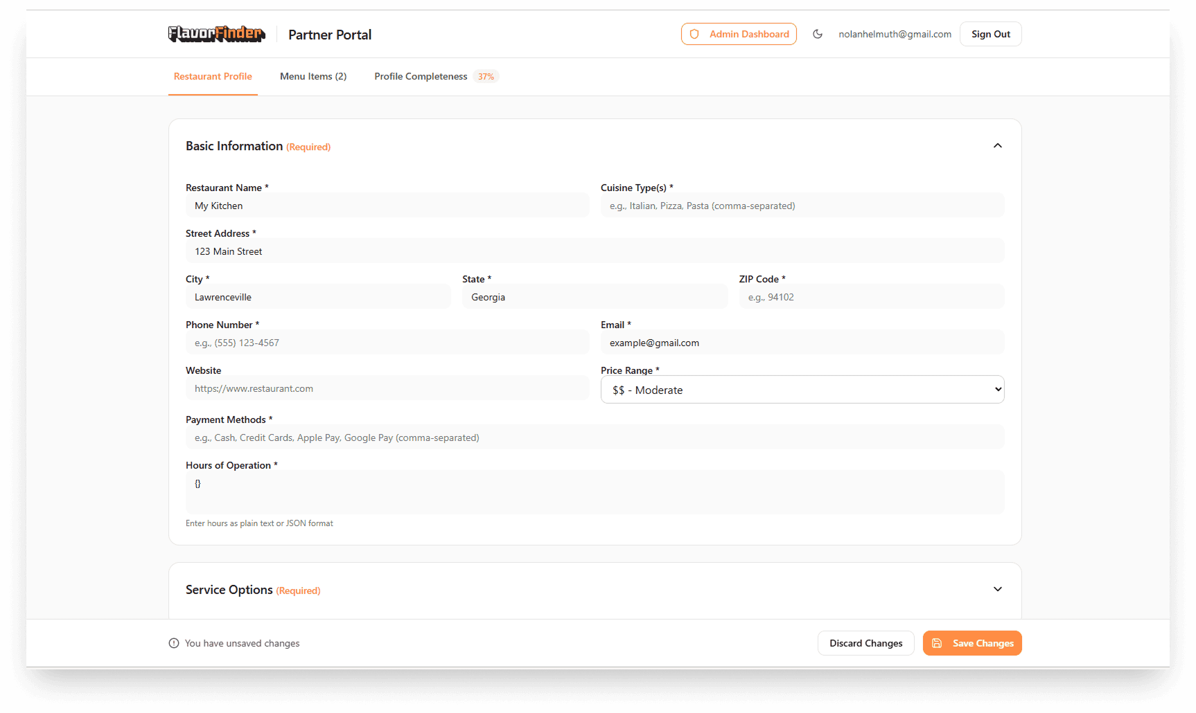Screen dimensions: 1196x713
Task: Click the City input field
Action: click(318, 297)
